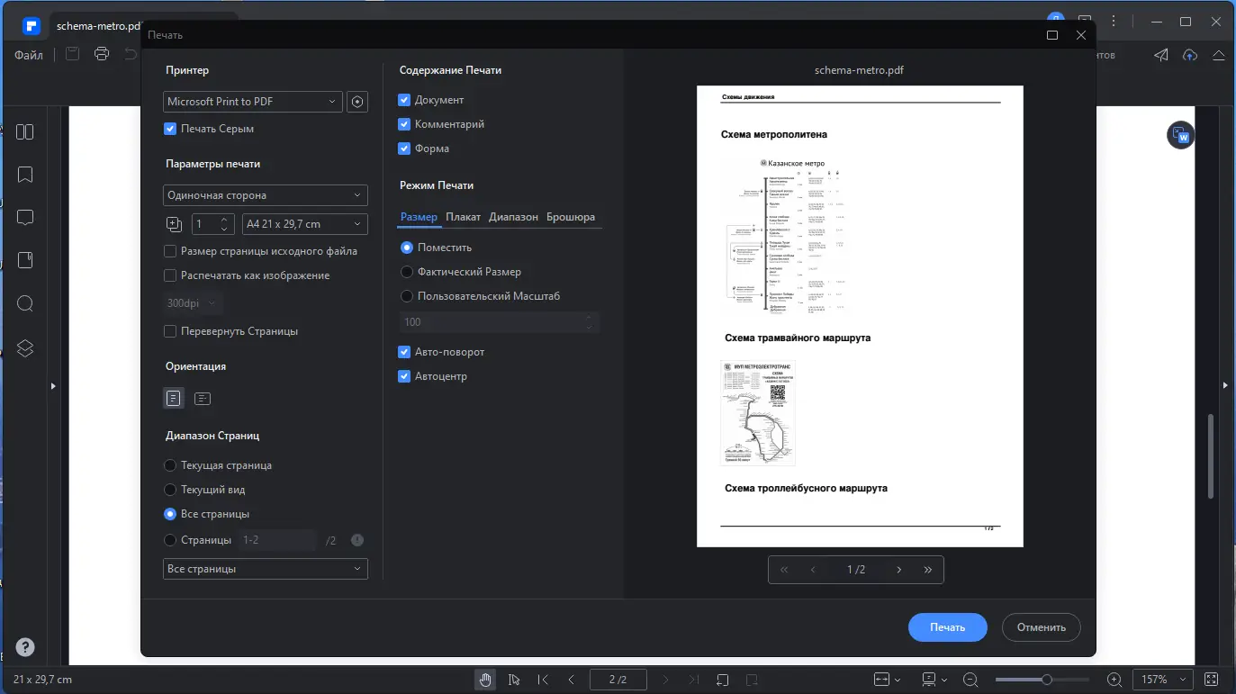
Task: Open the Microsoft Print to PDF printer dropdown
Action: click(x=253, y=102)
